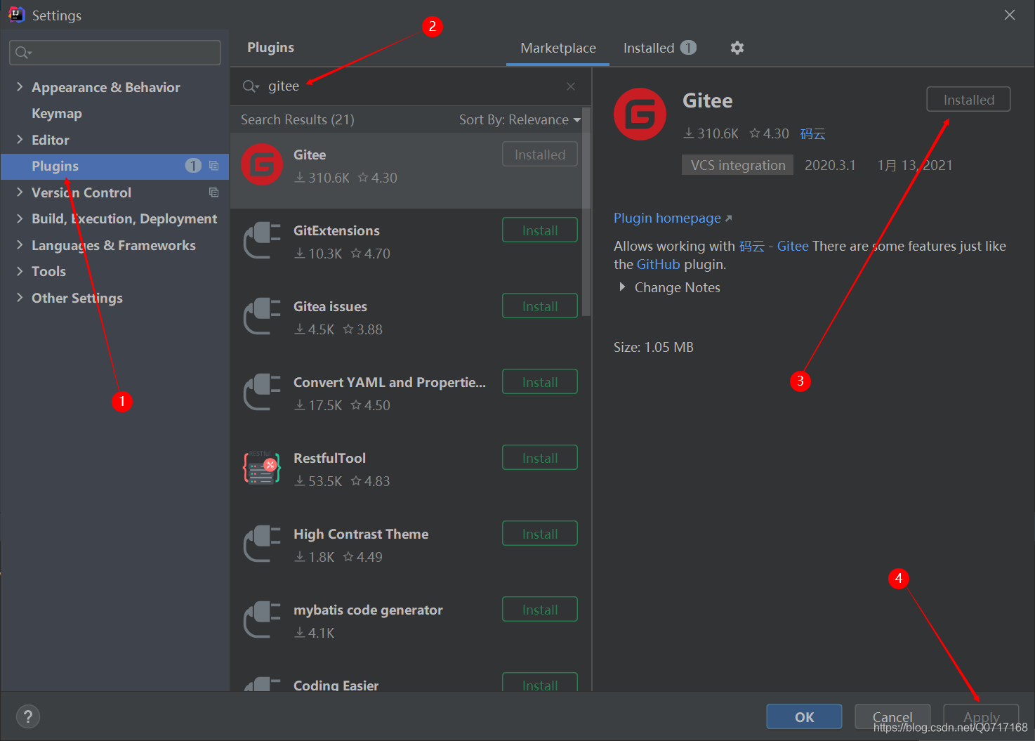Install the Gitea issues plugin
Viewport: 1035px width, 741px height.
point(540,306)
